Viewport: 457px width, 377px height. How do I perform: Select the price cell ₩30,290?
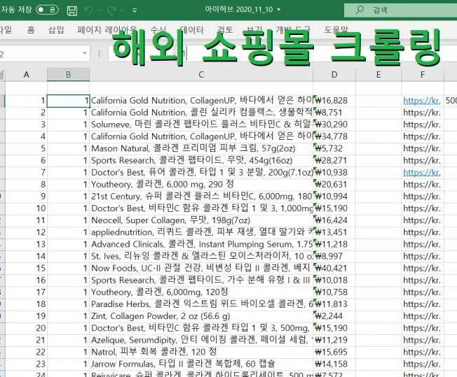334,125
